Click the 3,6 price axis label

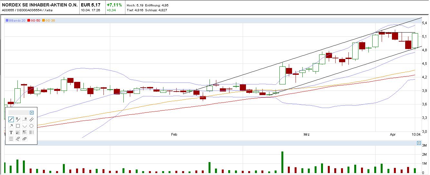(x=424, y=104)
